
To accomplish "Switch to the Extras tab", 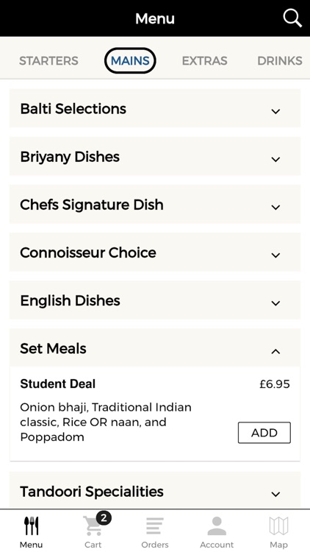I will tap(204, 61).
